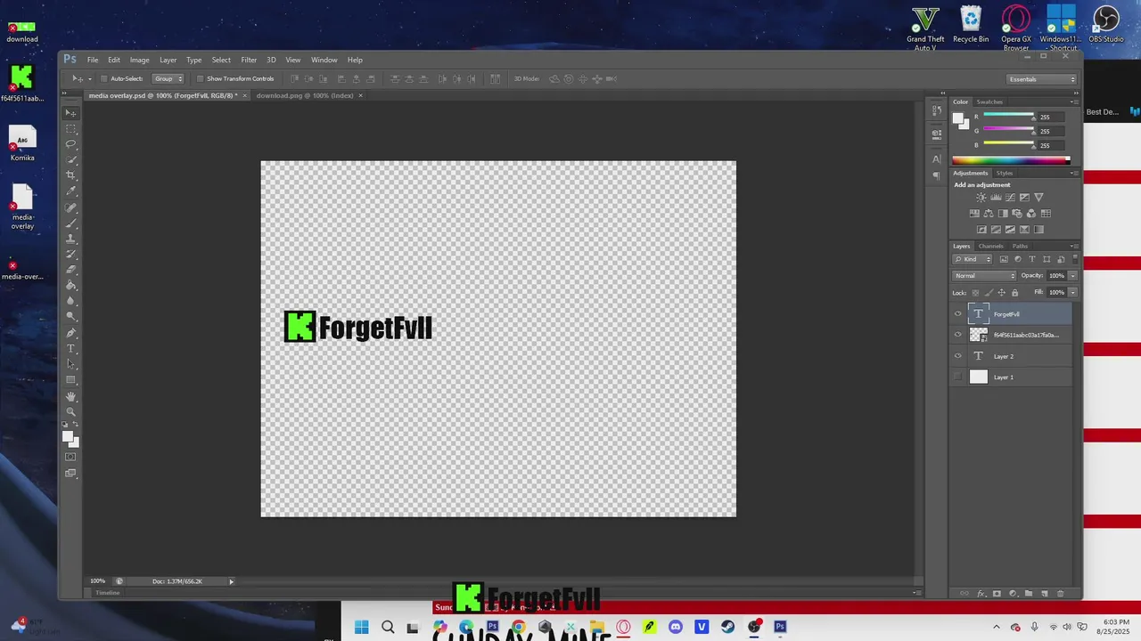Viewport: 1141px width, 641px height.
Task: Toggle Quick Mask mode icon
Action: (71, 457)
